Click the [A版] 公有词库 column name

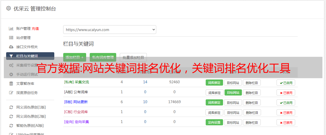coord(76,92)
